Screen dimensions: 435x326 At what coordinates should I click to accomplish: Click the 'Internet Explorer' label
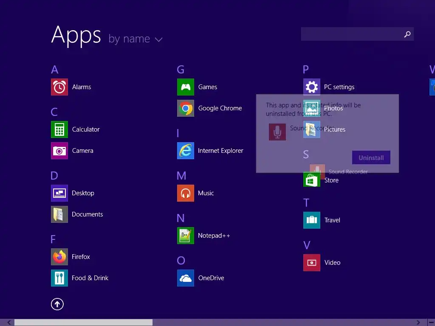220,151
